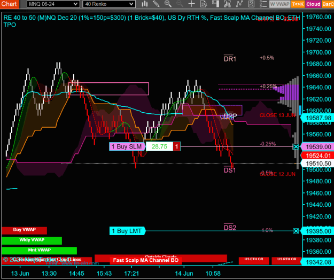Viewport: 334px width, 280px height.
Task: Click the 10:58 time axis label
Action: (213, 274)
